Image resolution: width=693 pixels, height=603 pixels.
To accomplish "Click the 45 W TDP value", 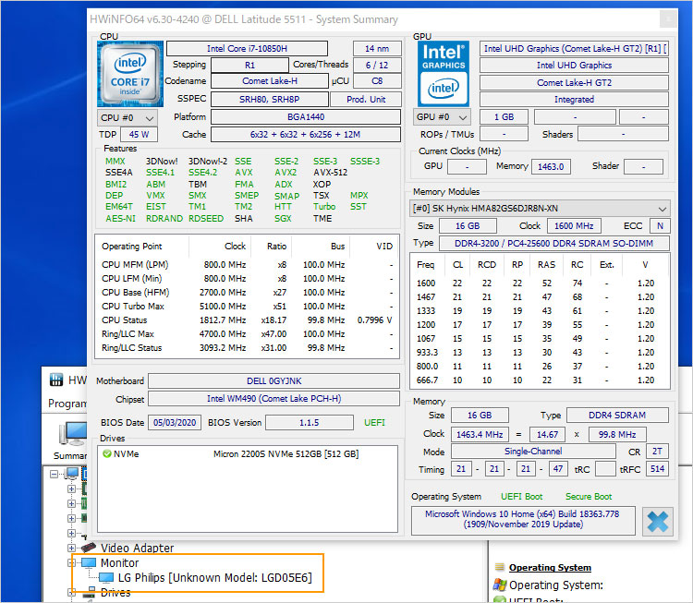I will pos(139,134).
